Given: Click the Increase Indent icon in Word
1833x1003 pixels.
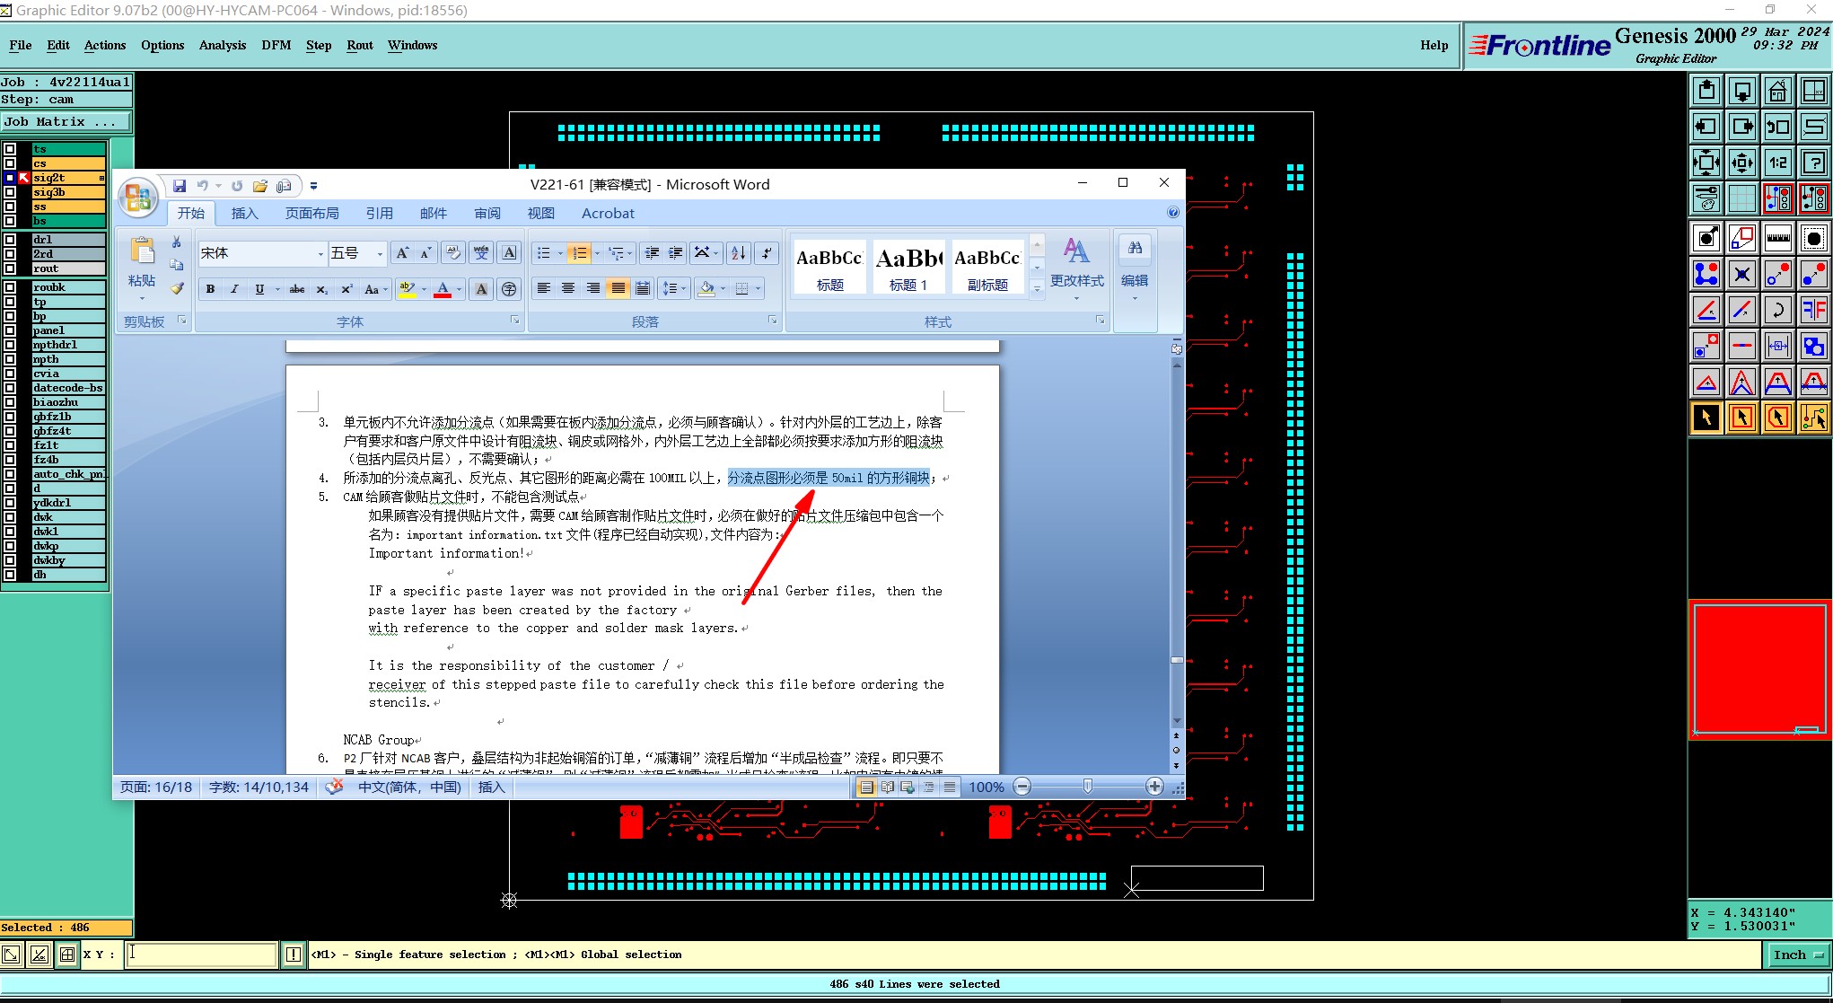Looking at the screenshot, I should pos(676,253).
